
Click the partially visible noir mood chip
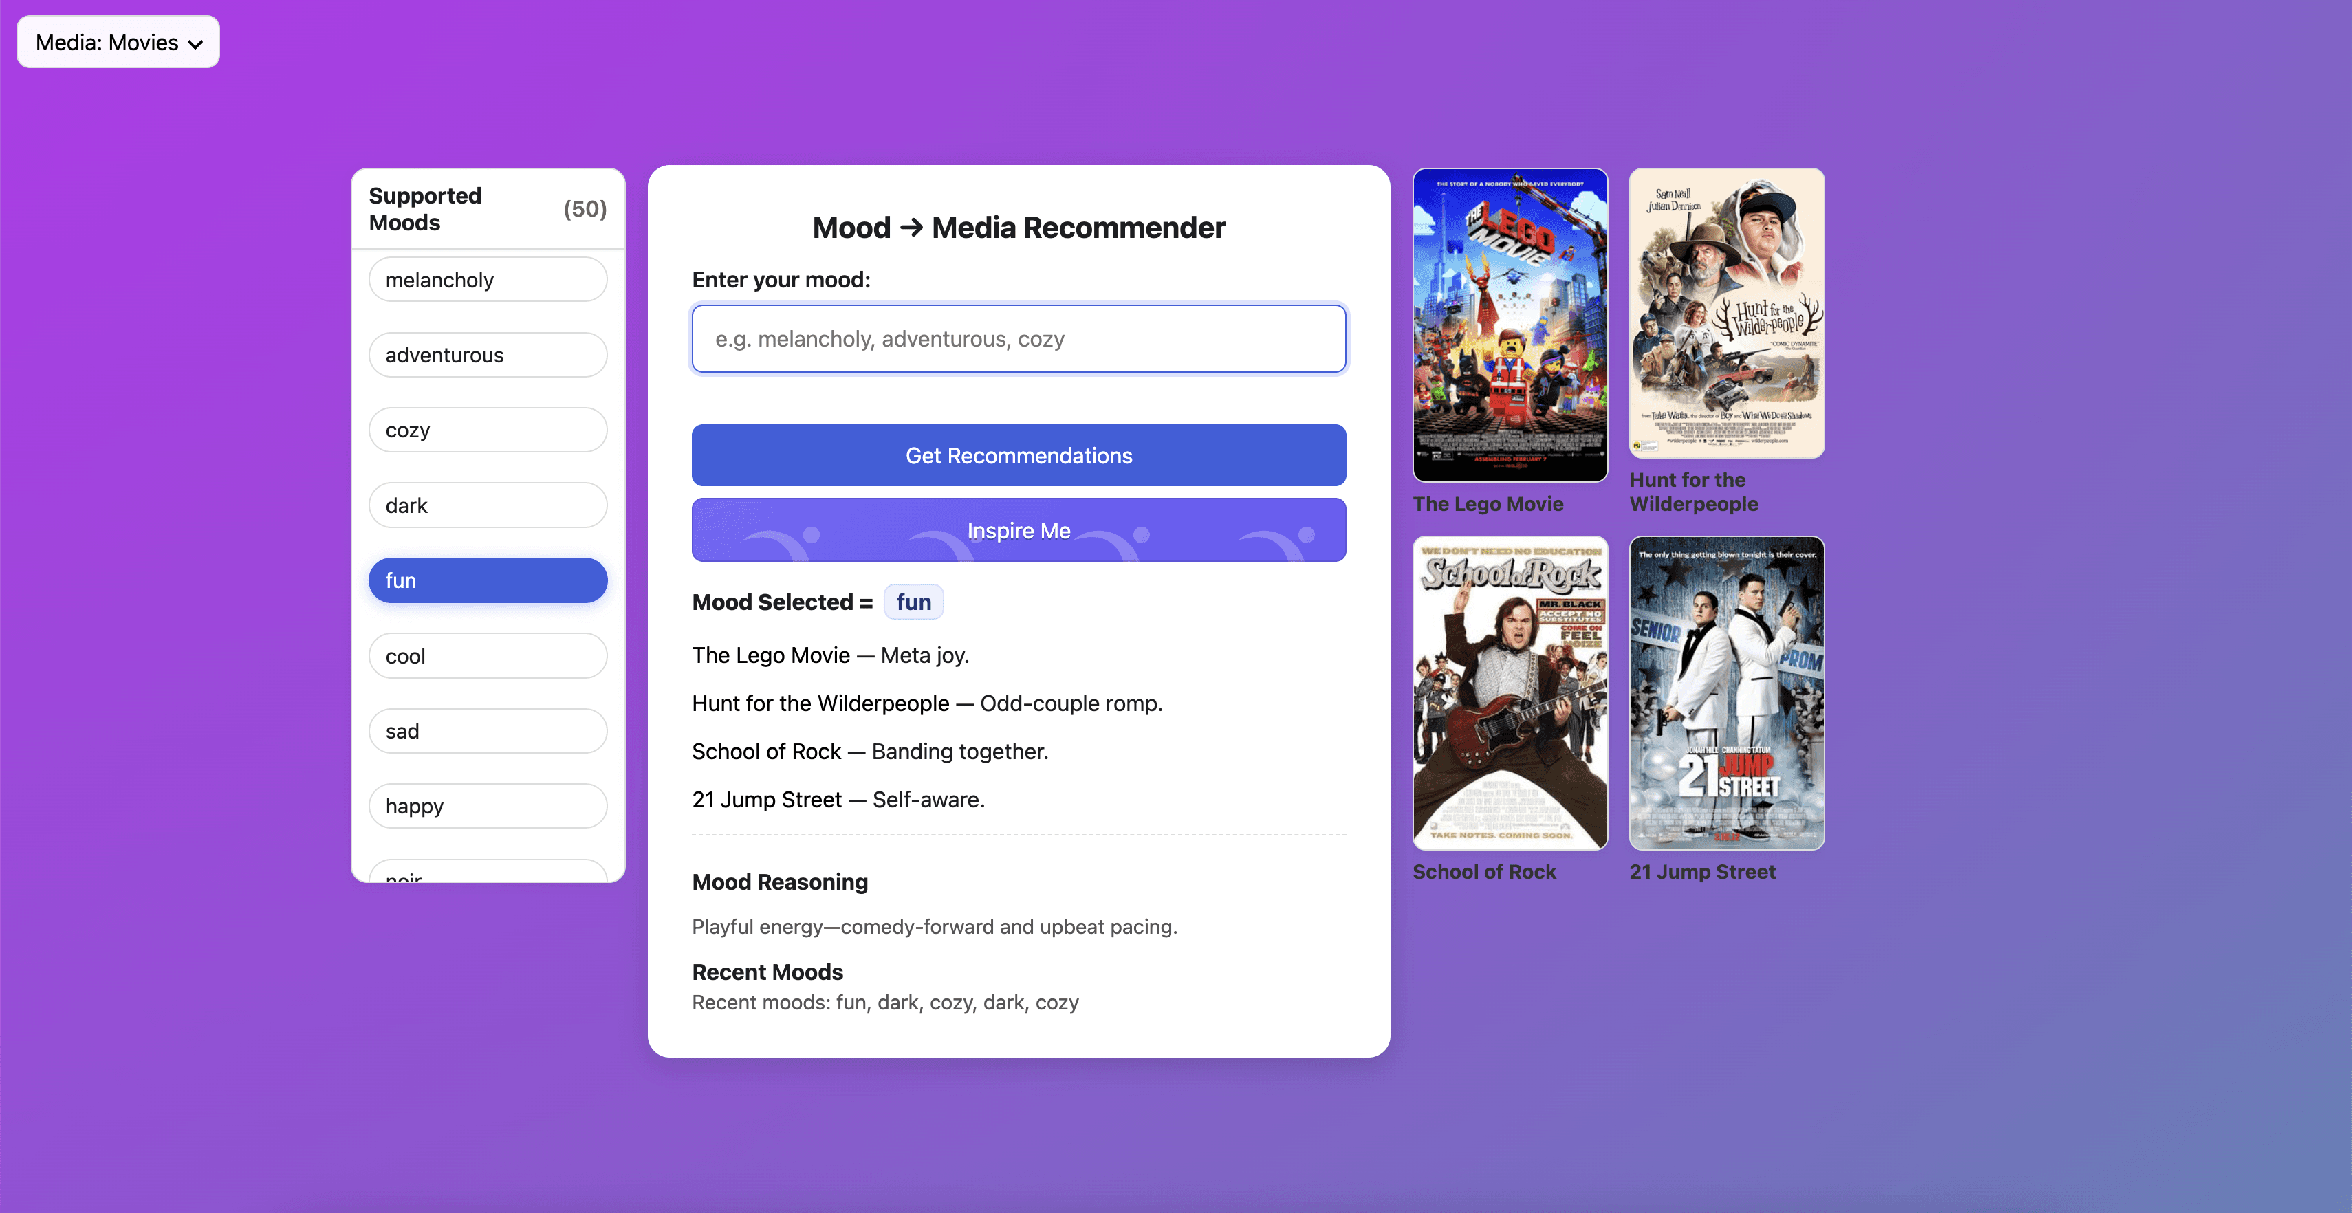[x=488, y=873]
